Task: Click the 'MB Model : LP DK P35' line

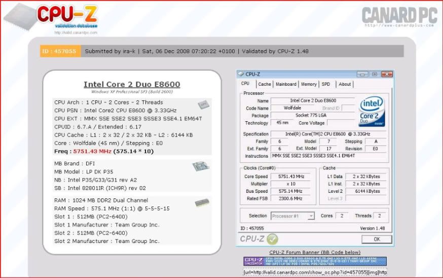Action: tap(84, 171)
